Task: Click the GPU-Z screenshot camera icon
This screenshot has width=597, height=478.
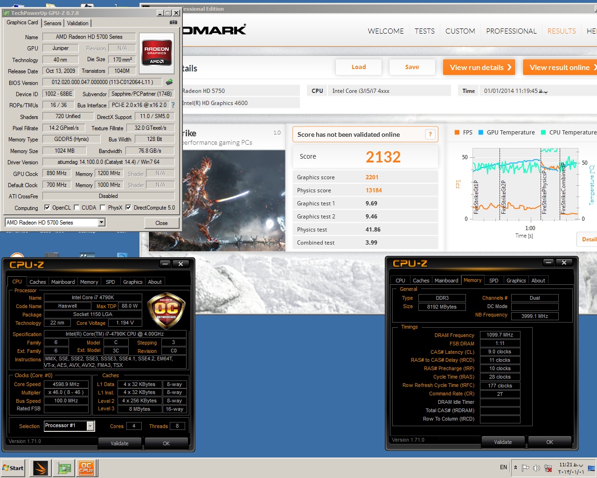Action: pyautogui.click(x=174, y=22)
